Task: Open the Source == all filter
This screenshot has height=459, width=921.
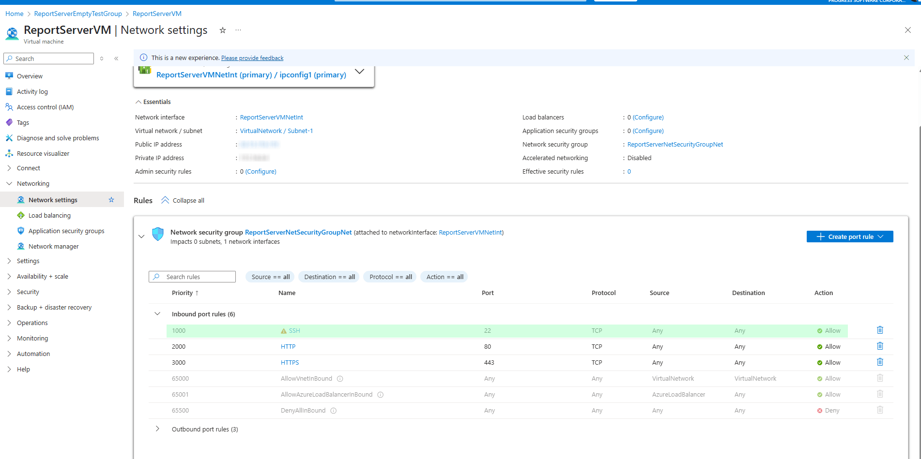Action: click(x=270, y=277)
